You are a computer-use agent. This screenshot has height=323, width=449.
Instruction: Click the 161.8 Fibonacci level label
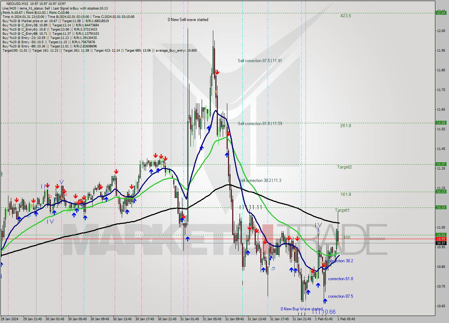[346, 194]
